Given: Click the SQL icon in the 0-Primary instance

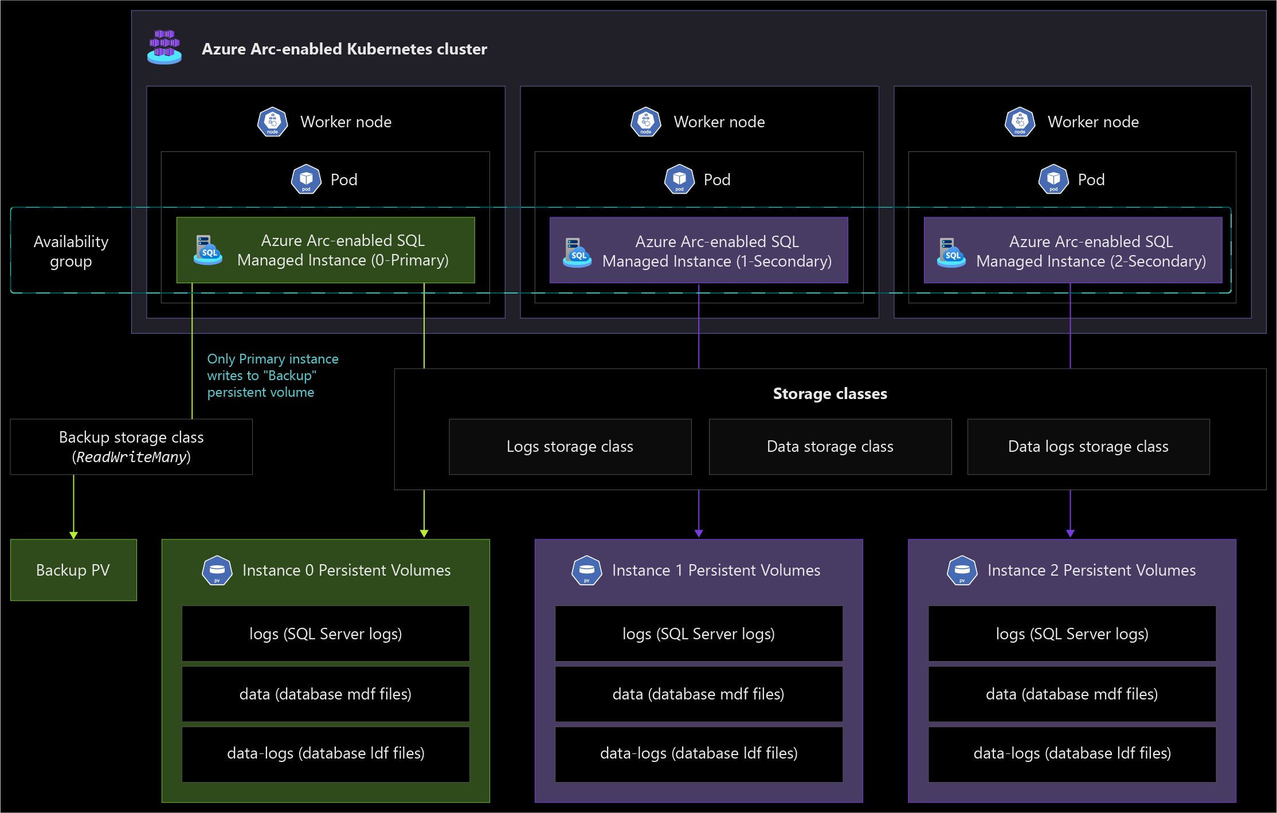Looking at the screenshot, I should tap(207, 250).
